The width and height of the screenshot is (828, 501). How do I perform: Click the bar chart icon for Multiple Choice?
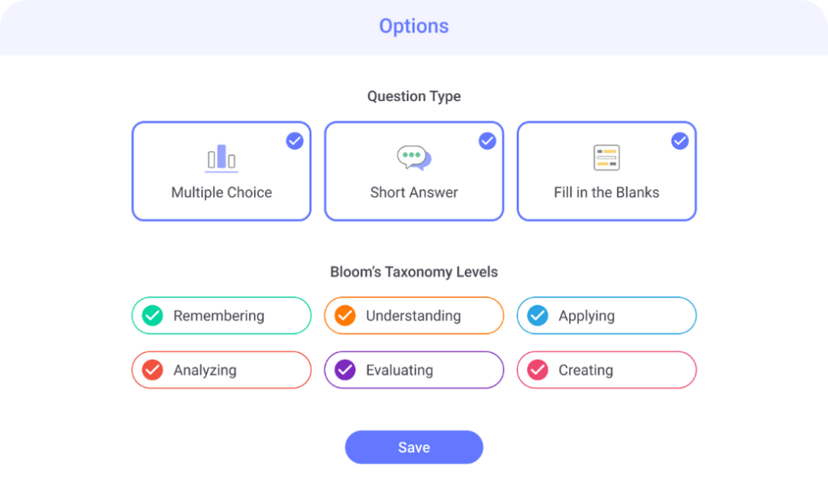point(222,158)
